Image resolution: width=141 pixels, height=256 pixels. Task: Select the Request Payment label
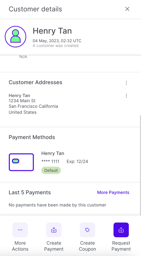tap(121, 246)
